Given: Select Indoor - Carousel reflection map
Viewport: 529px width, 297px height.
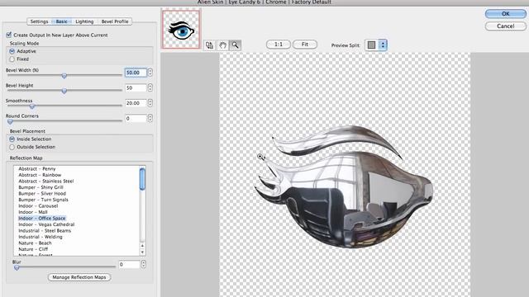Looking at the screenshot, I should (x=38, y=205).
